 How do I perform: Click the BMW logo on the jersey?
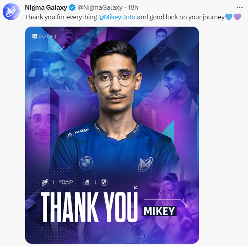click(x=86, y=163)
